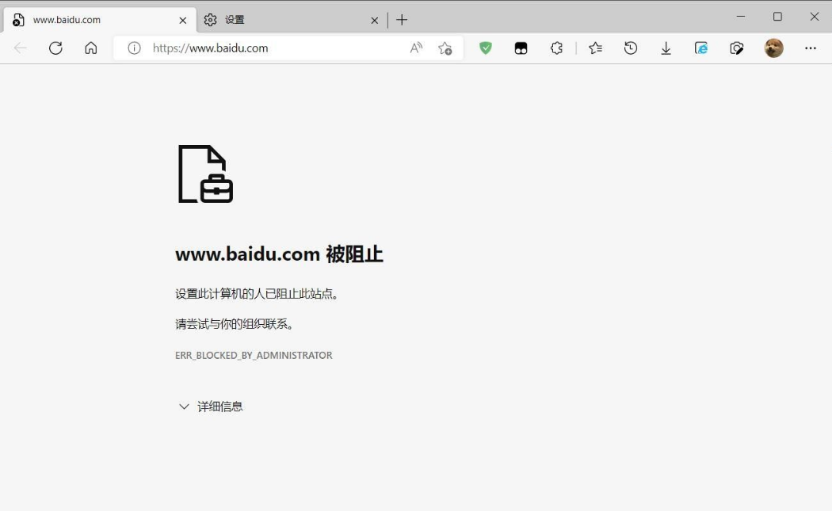The height and width of the screenshot is (511, 832).
Task: Expand the 详细信息 details section
Action: 211,406
